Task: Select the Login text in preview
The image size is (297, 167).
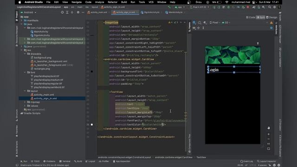Action: tap(213, 70)
